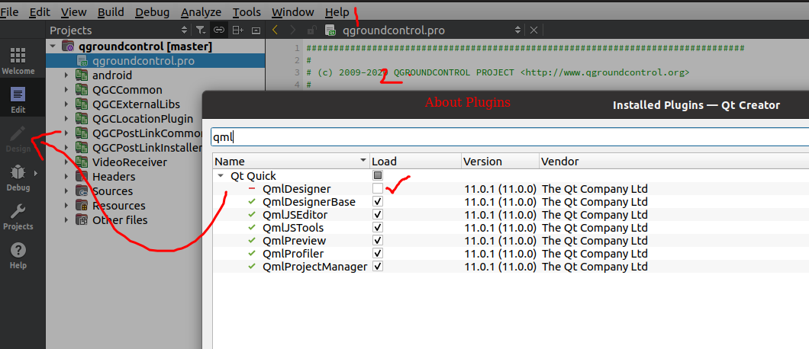Screen dimensions: 809x349
Task: Go forward in editor history
Action: (x=292, y=30)
